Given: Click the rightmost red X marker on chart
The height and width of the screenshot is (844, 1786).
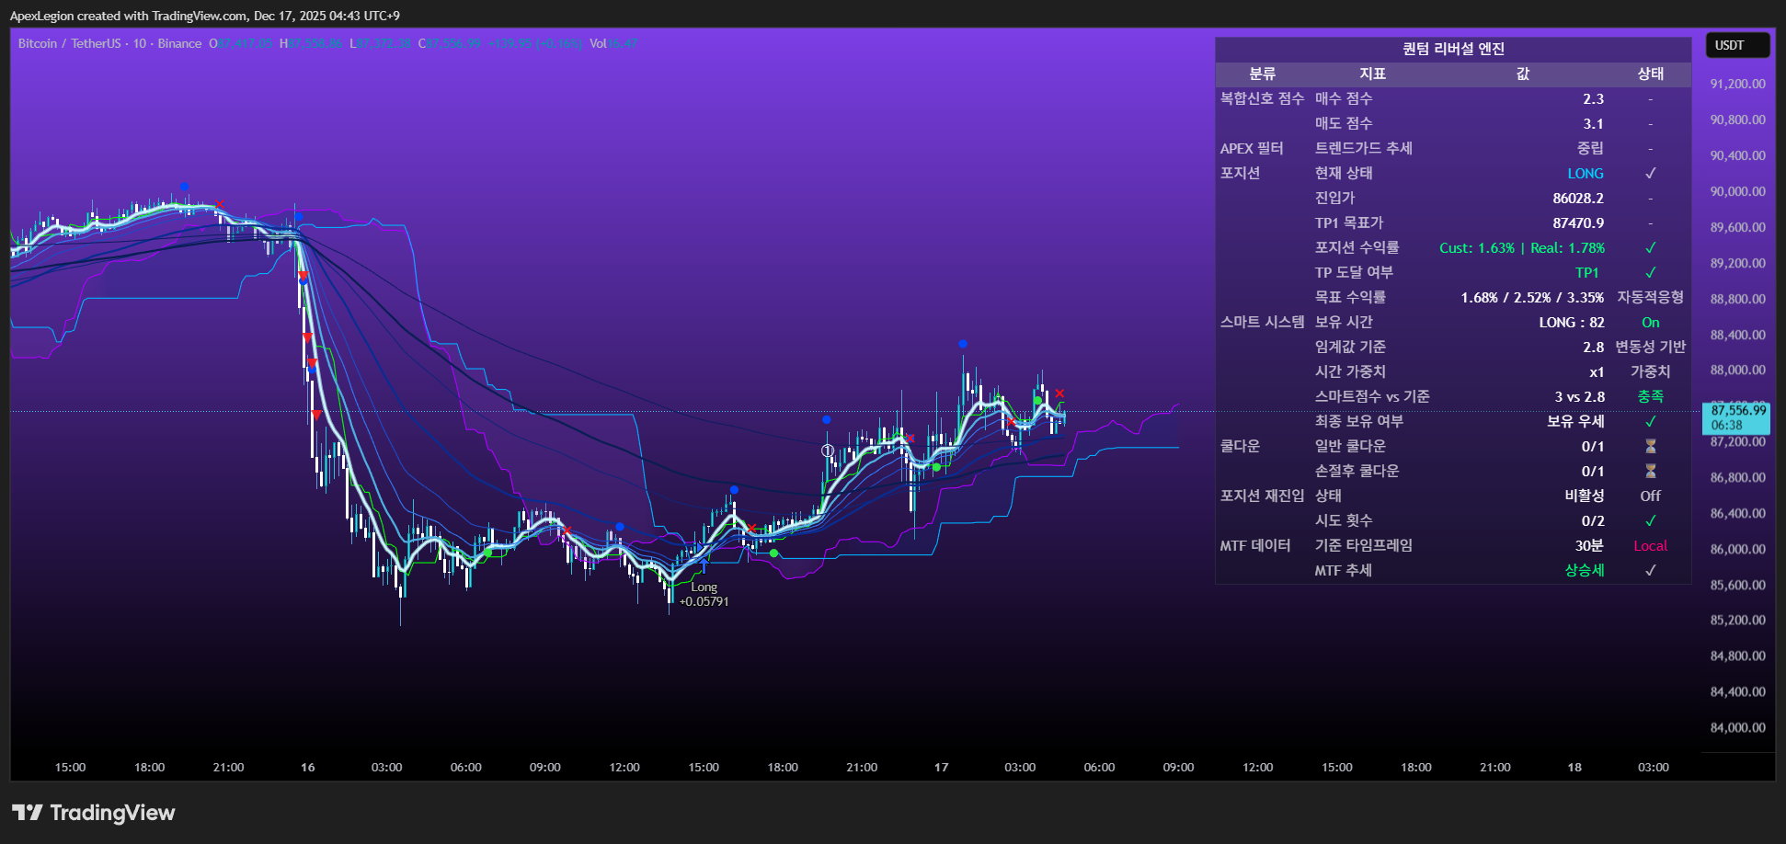Looking at the screenshot, I should [1059, 393].
